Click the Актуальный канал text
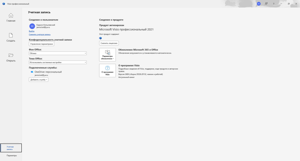 (x=126, y=77)
